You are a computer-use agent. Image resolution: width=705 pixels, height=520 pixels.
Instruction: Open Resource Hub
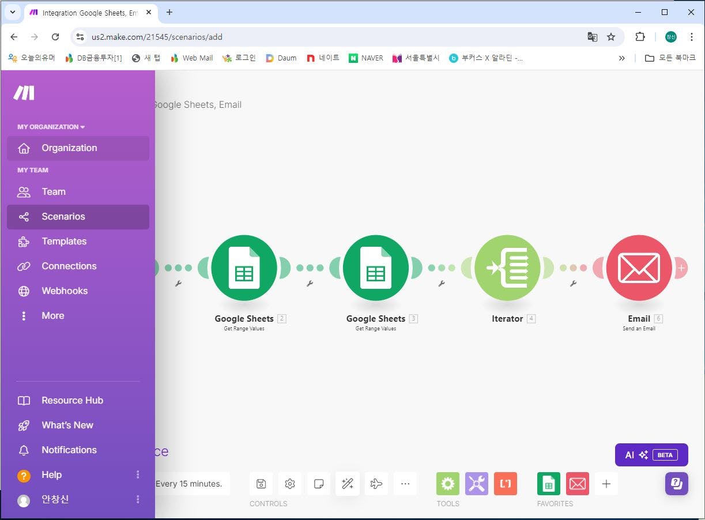pyautogui.click(x=78, y=401)
